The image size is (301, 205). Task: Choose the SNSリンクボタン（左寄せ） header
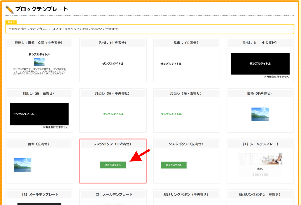point(260,194)
